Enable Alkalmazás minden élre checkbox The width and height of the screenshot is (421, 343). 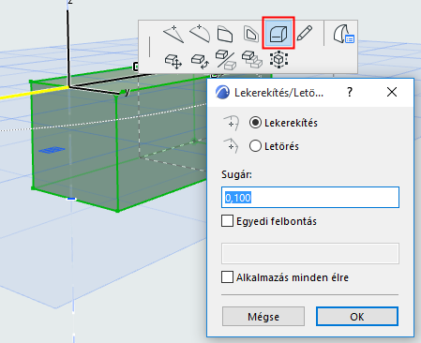pos(227,276)
